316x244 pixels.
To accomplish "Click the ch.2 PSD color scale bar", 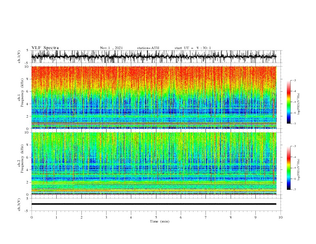I will point(288,168).
